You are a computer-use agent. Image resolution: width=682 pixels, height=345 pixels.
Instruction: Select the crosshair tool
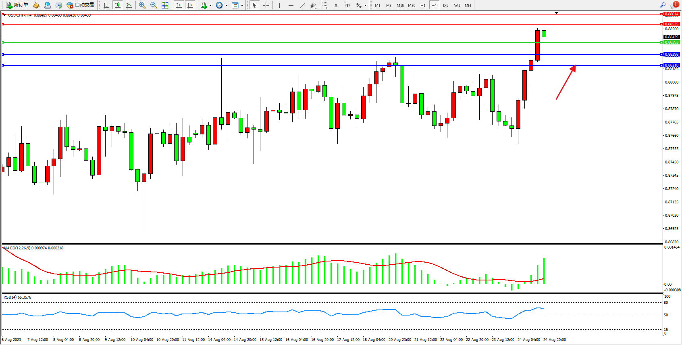(266, 5)
